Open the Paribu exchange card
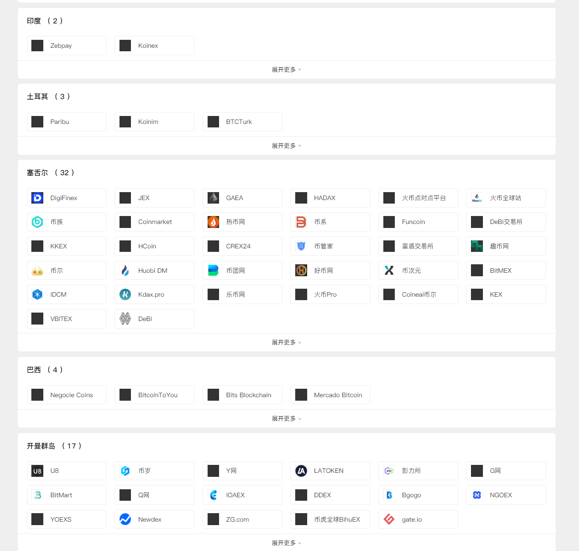Screen dimensions: 579x551 (x=67, y=121)
